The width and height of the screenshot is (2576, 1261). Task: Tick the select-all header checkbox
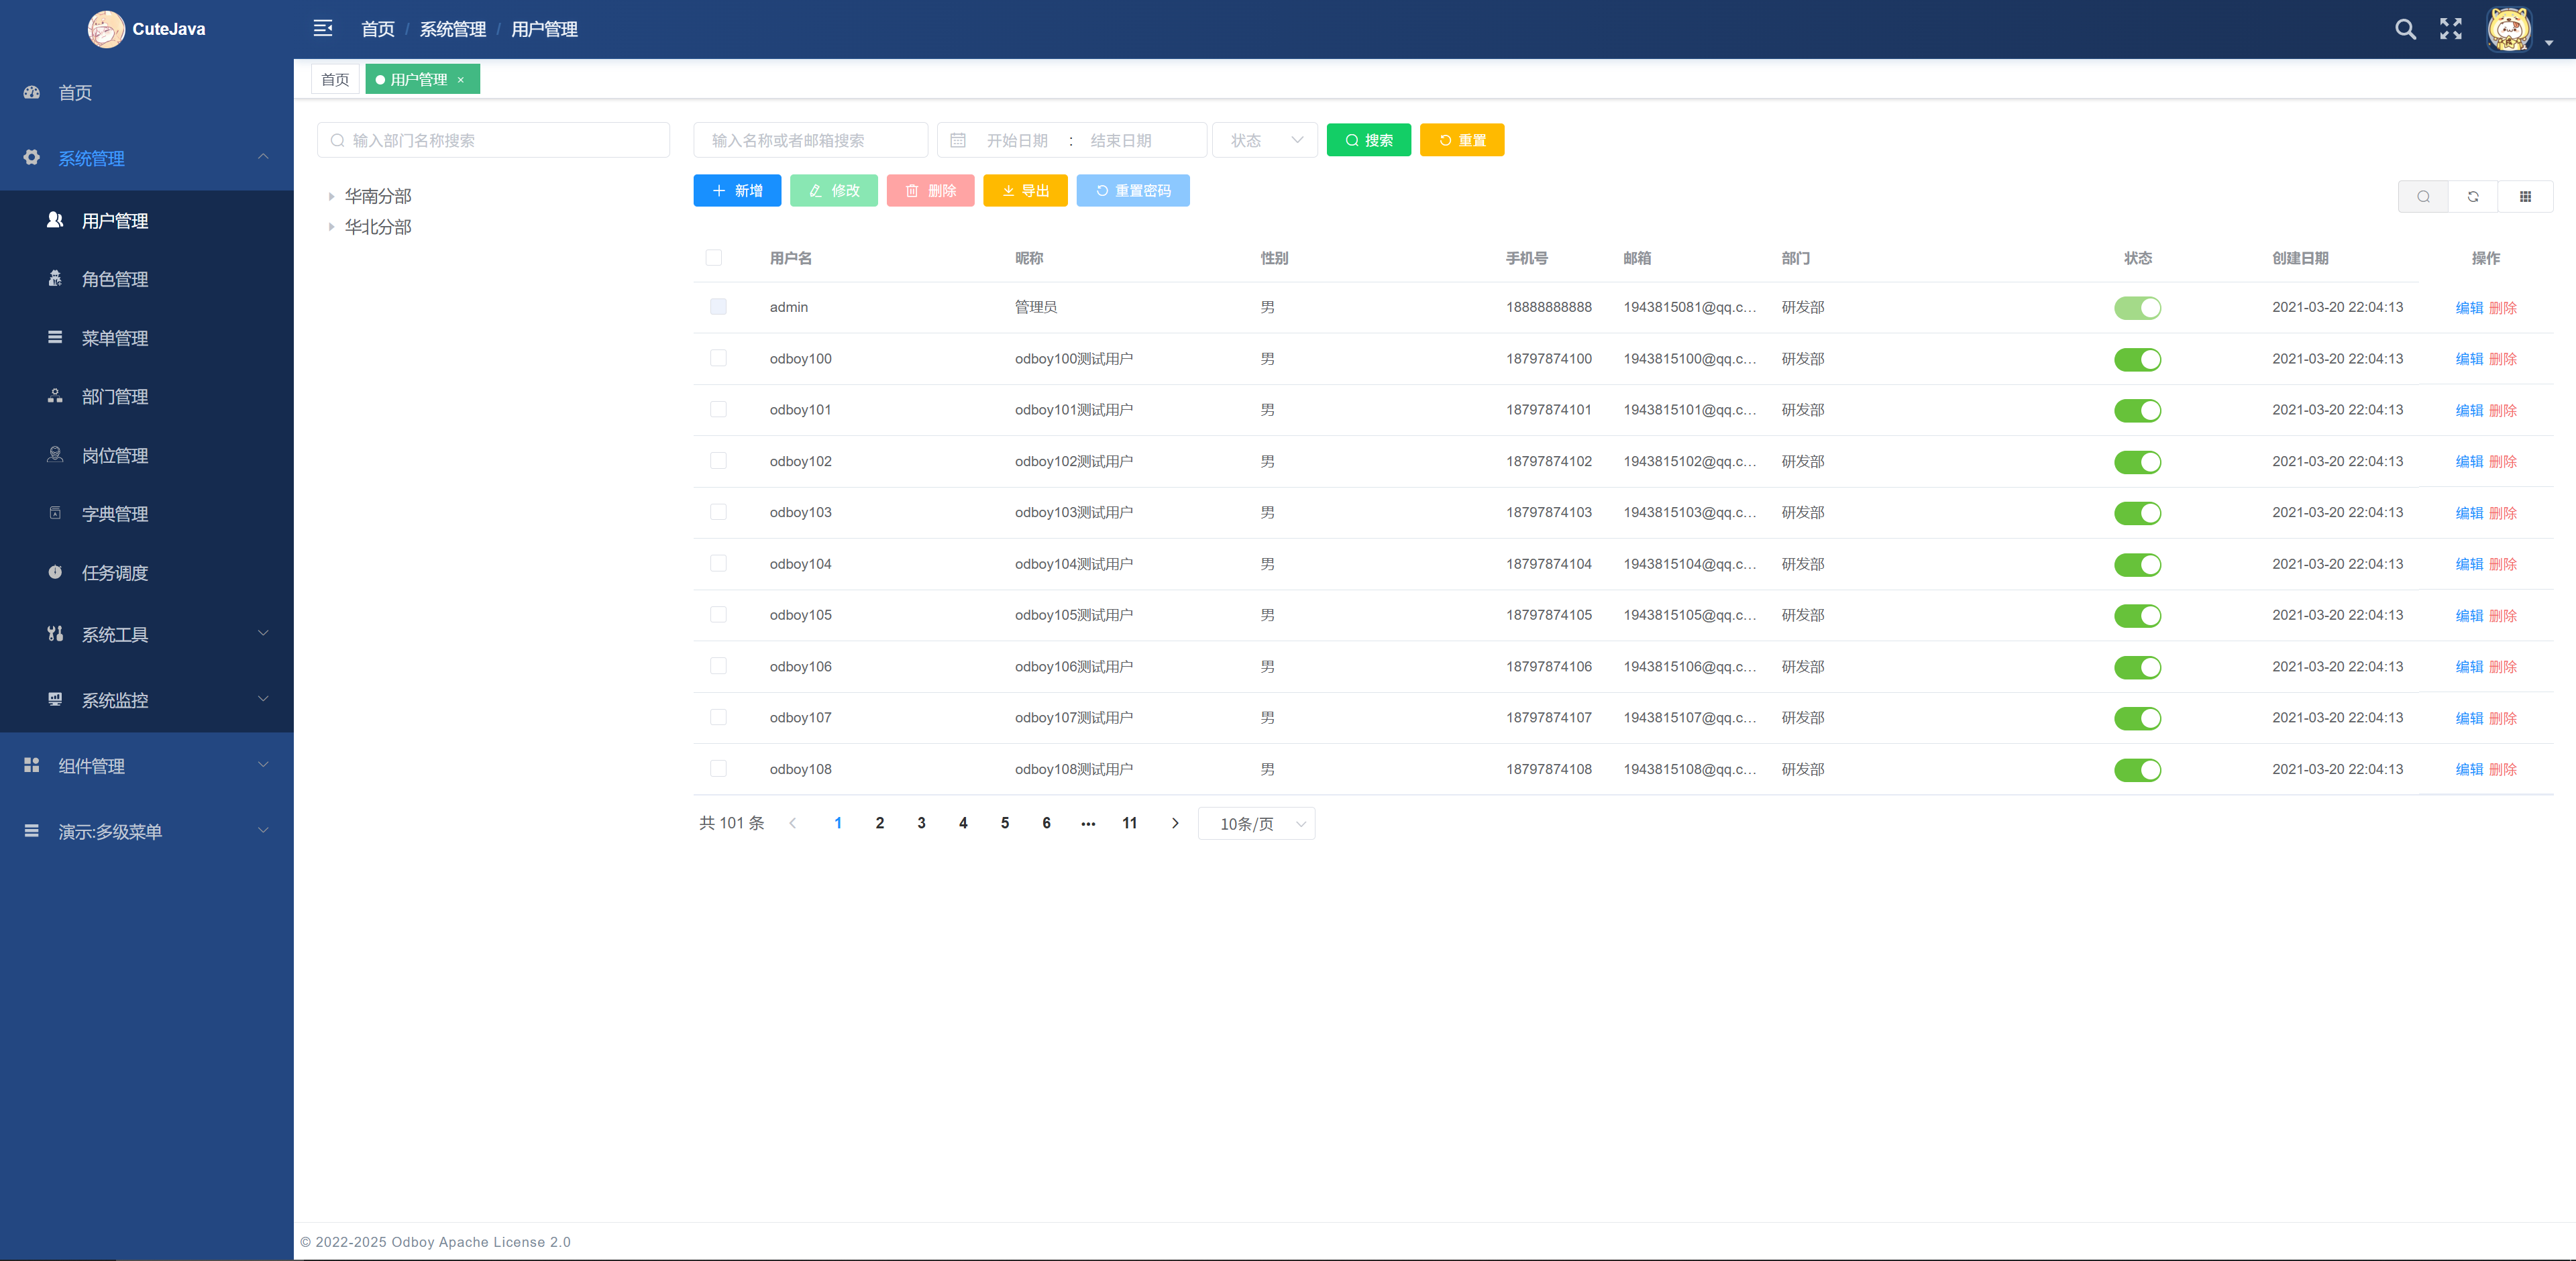click(714, 258)
